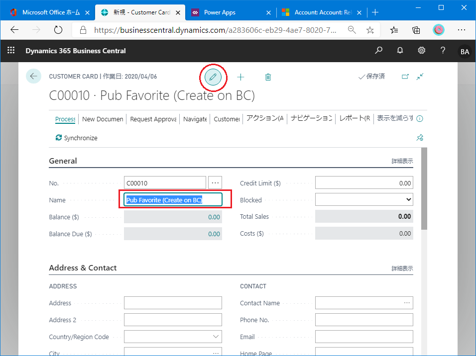This screenshot has height=356, width=476.
Task: Open the ナビゲーション action menu
Action: [x=311, y=118]
